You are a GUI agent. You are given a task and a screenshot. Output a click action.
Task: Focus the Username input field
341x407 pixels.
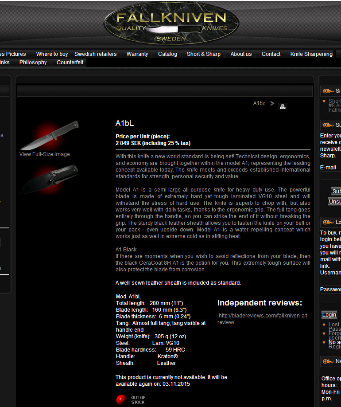click(331, 281)
